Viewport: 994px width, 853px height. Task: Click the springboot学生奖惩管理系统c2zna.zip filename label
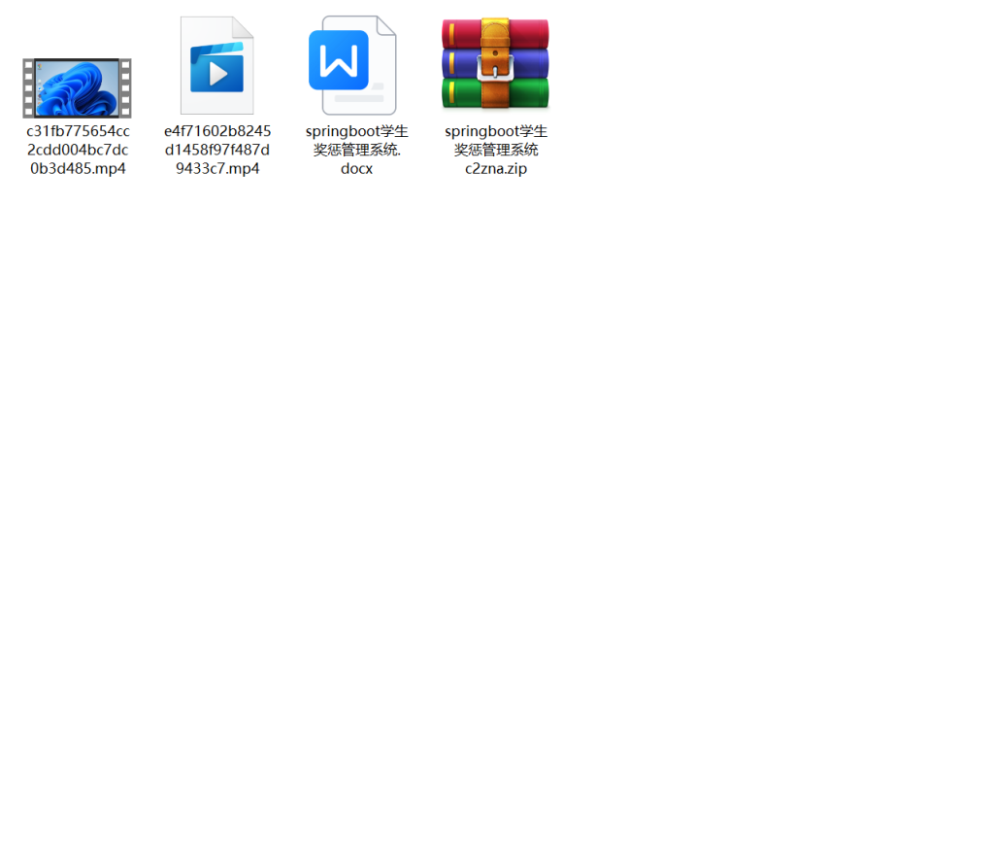[495, 150]
